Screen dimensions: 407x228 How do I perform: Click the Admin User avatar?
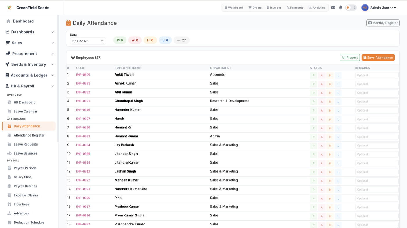[x=365, y=8]
